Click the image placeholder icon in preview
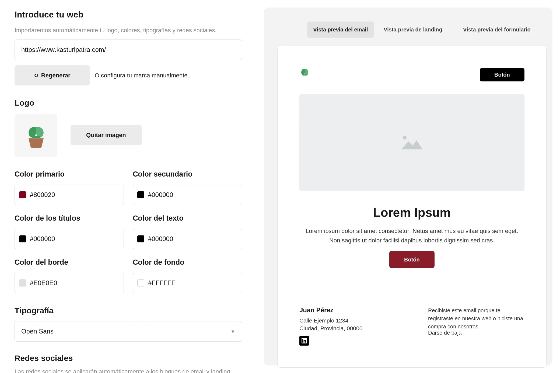This screenshot has width=560, height=373. 412,142
